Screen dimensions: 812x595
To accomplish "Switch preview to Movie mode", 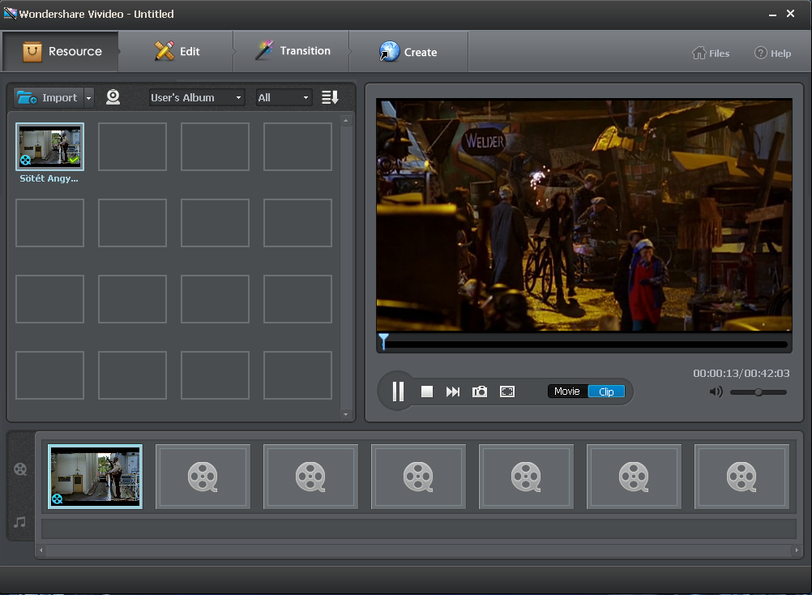I will pyautogui.click(x=567, y=392).
